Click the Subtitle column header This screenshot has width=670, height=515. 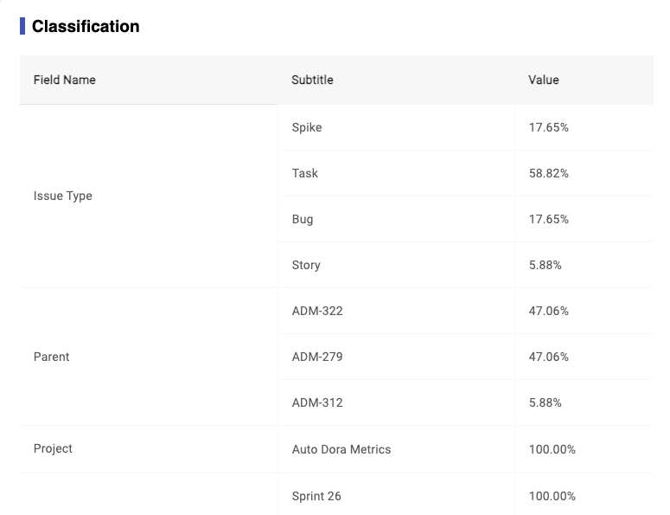[x=312, y=80]
